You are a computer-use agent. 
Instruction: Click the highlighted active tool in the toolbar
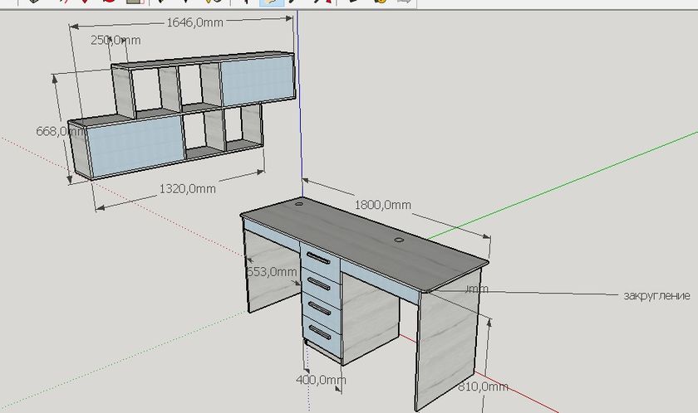271,2
